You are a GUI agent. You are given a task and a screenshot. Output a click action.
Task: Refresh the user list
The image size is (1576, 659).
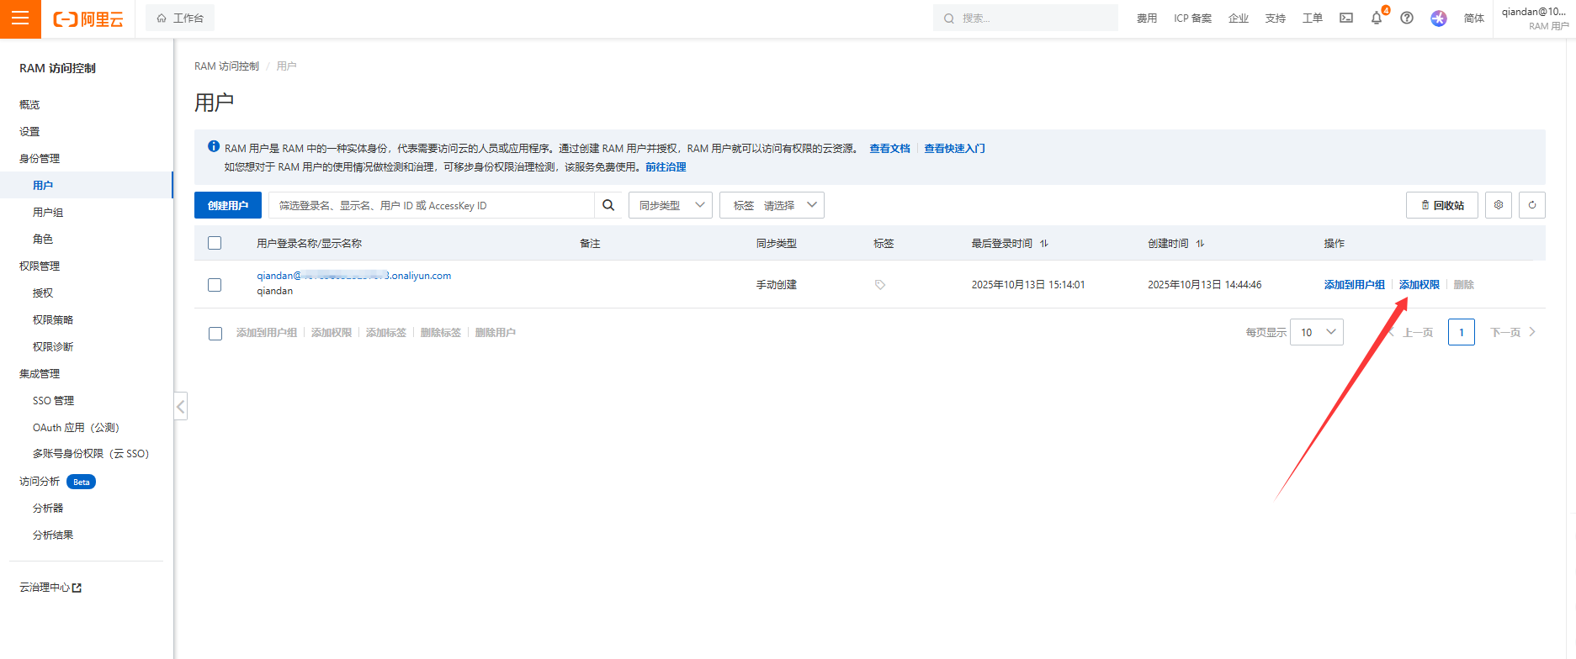pos(1532,205)
